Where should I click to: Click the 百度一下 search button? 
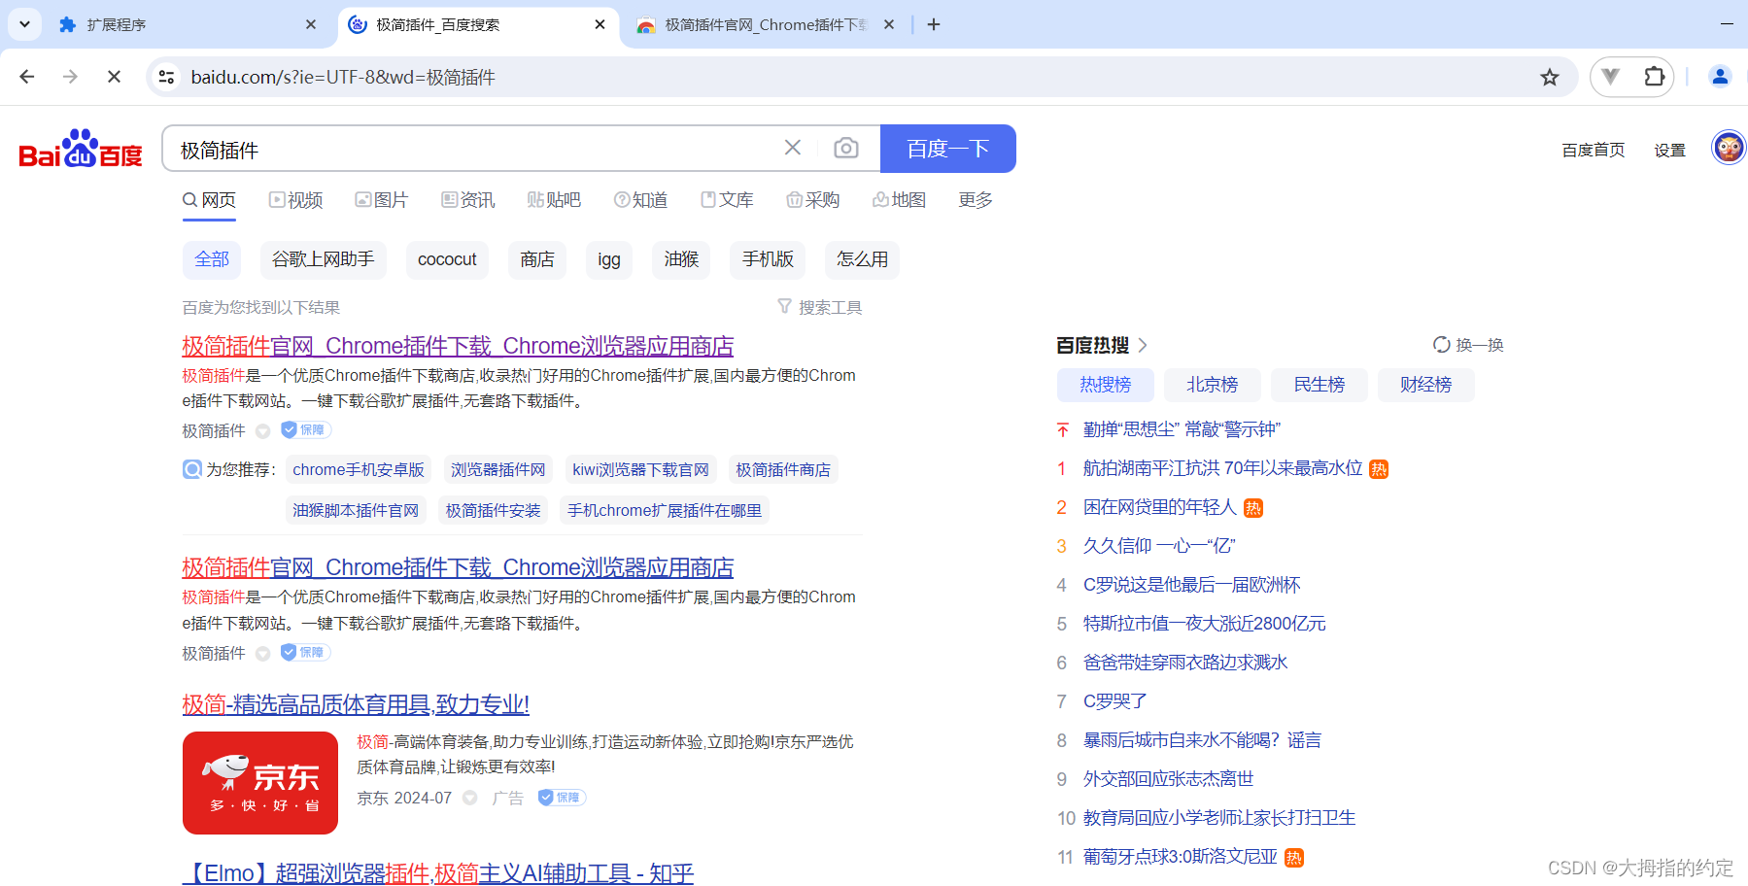pos(947,149)
